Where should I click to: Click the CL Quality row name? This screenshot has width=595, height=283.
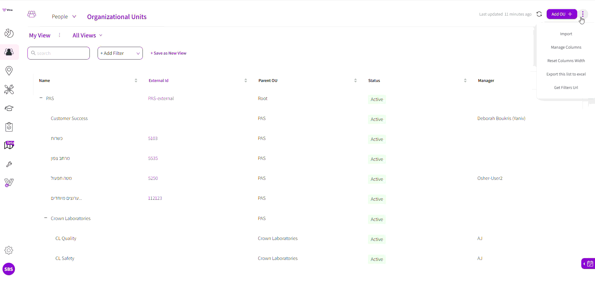(x=66, y=238)
